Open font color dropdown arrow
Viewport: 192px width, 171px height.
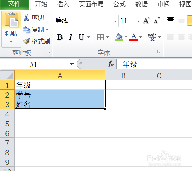[140, 37]
